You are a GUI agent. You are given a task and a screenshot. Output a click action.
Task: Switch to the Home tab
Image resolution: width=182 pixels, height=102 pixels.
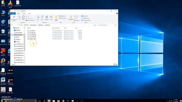point(18,14)
